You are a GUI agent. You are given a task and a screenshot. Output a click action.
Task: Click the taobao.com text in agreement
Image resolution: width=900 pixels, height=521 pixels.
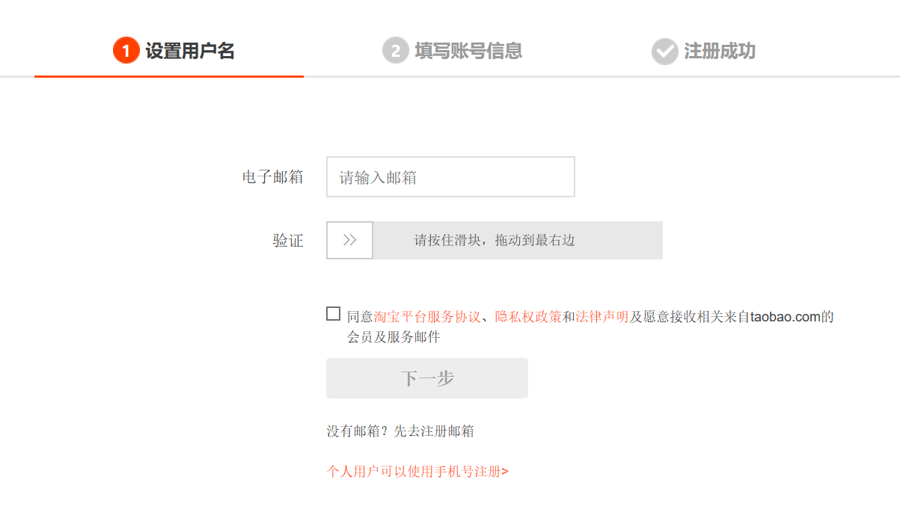[786, 317]
